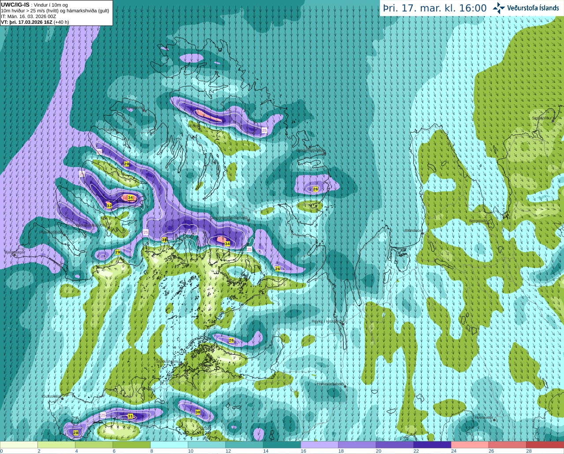The height and width of the screenshot is (454, 564).
Task: Click the light green 2–4 m/s legend swatch
Action: [x=56, y=445]
